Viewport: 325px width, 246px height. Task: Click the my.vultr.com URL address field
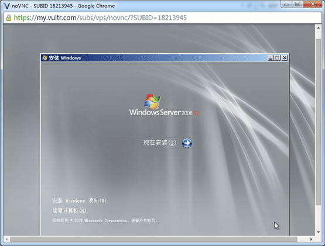(163, 18)
